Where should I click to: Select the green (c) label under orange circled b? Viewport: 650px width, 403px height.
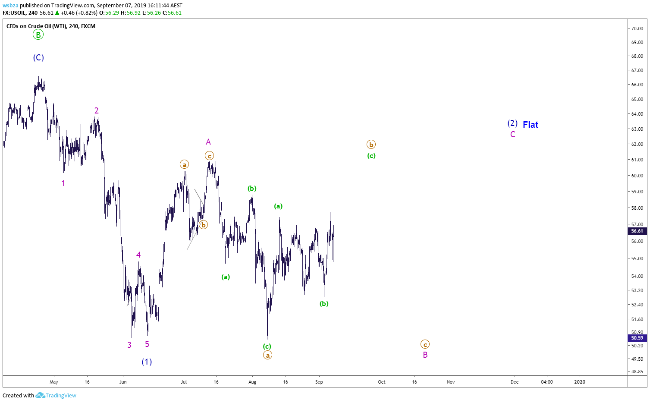click(x=371, y=156)
